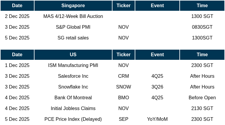Screen dimensions: 225x125
Task: Click the 3Q26 event cell
Action: 157,87
